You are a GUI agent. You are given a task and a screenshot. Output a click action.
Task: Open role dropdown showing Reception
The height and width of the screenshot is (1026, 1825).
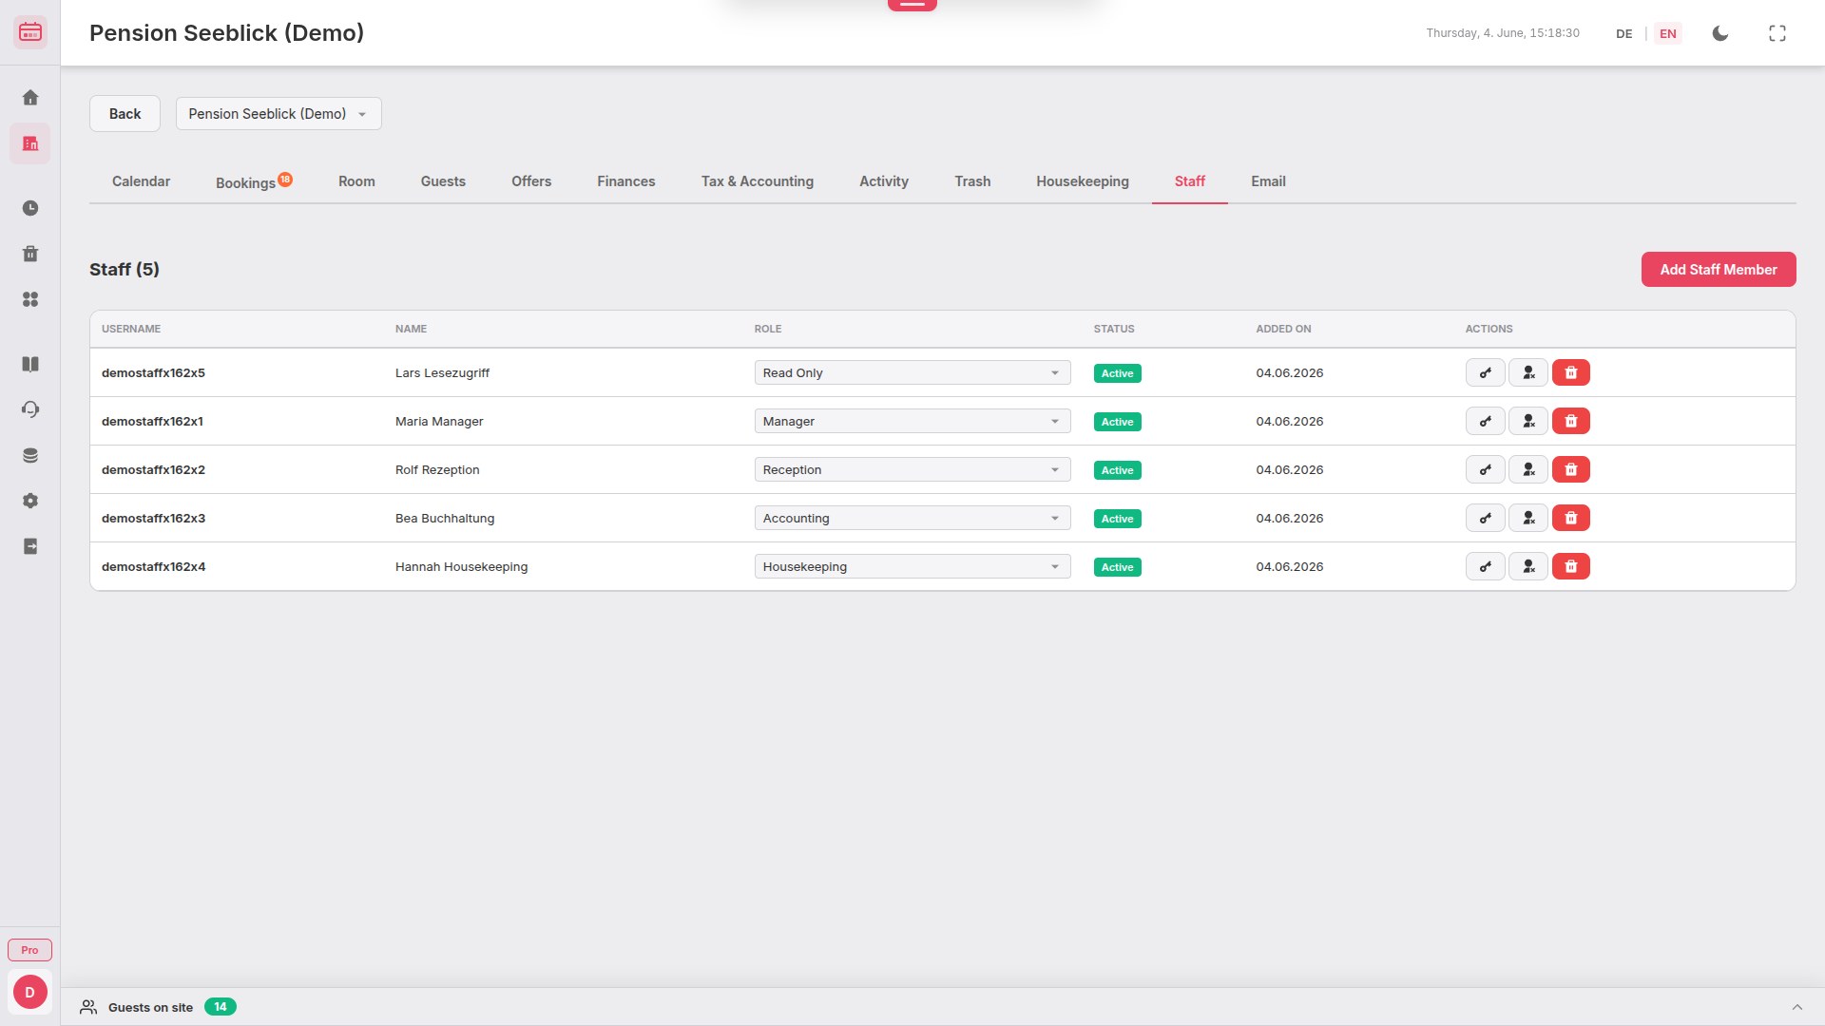[x=912, y=470]
